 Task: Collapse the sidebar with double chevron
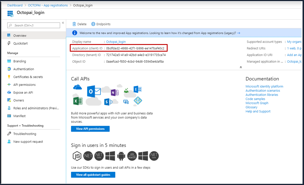click(63, 23)
